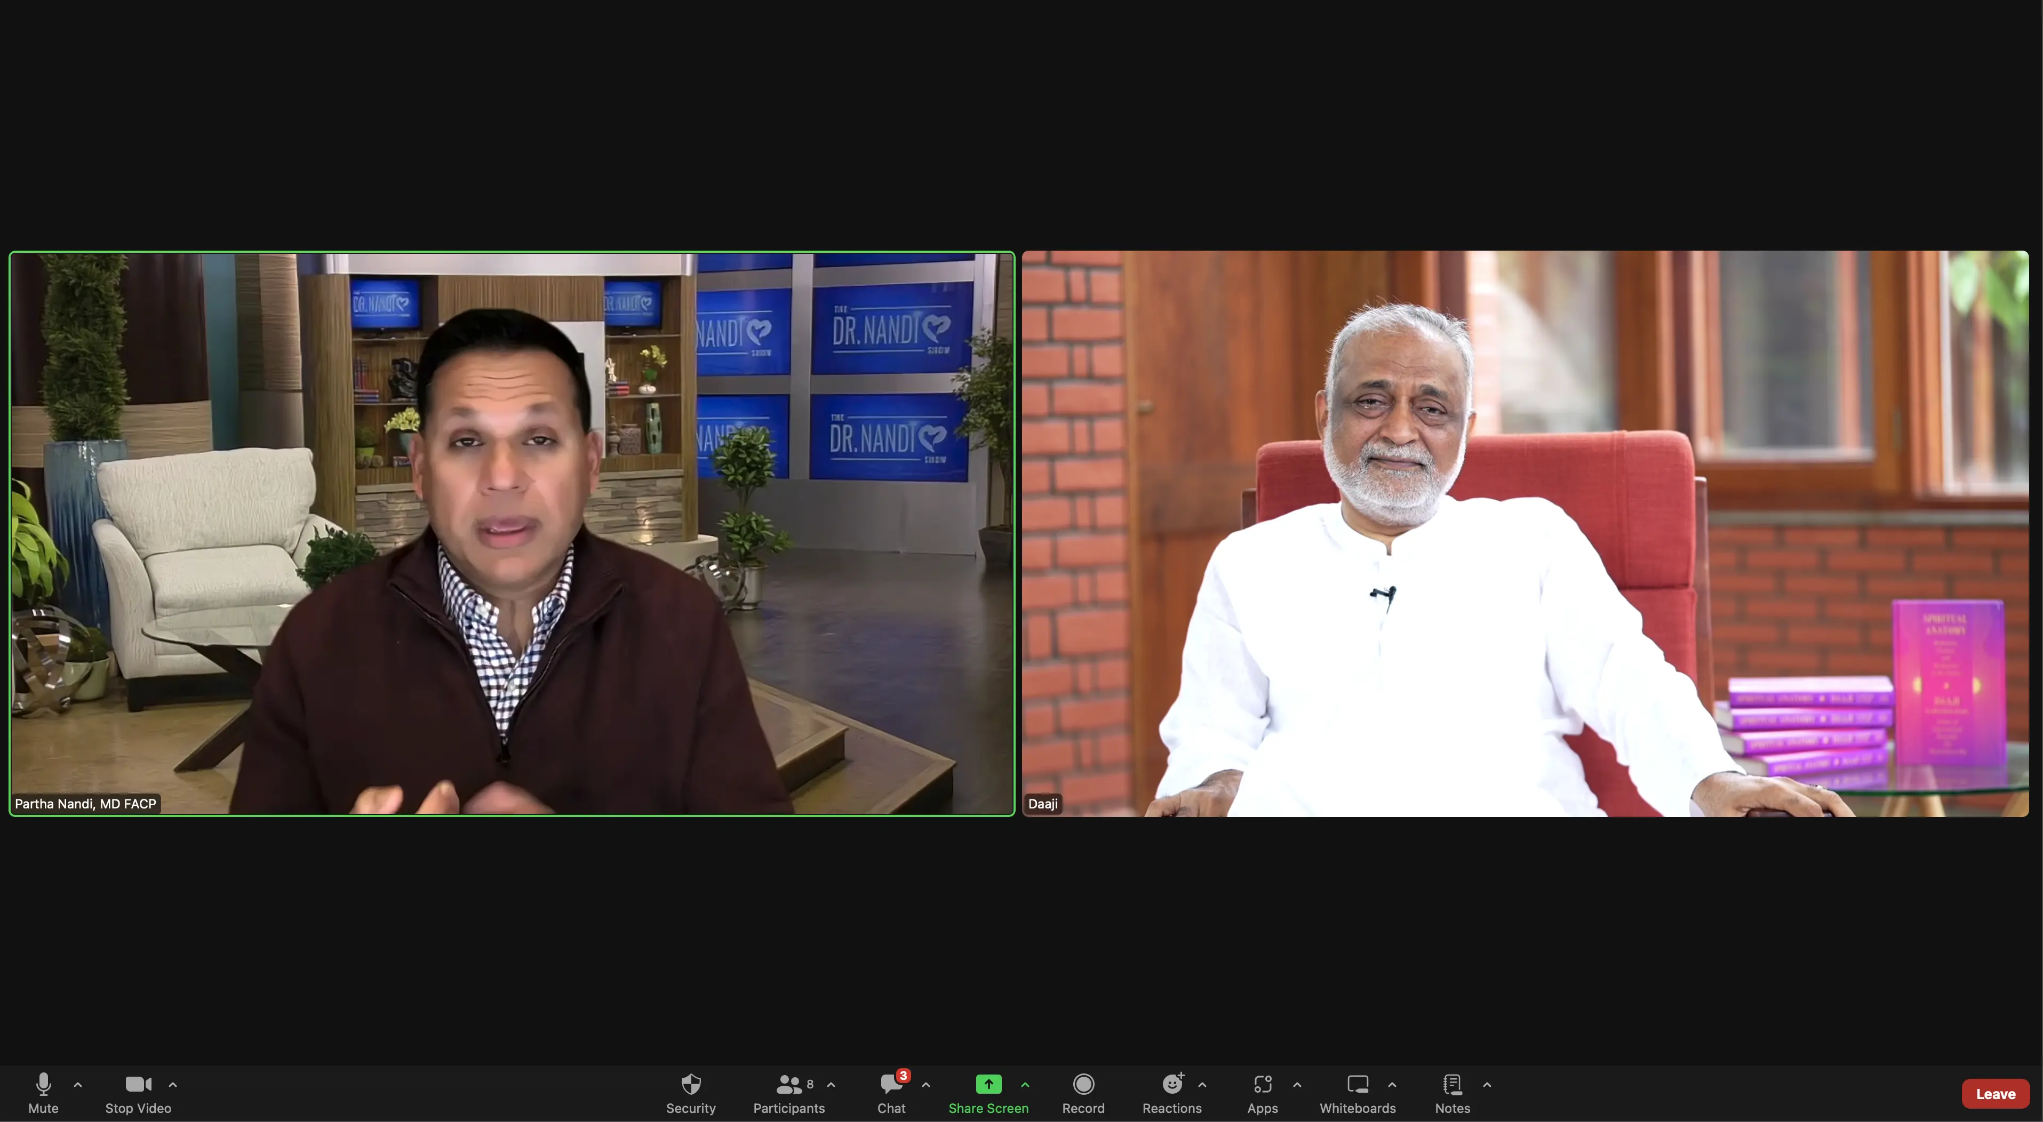Open the Chat panel
Screen dimensions: 2043x1122
pos(891,1093)
